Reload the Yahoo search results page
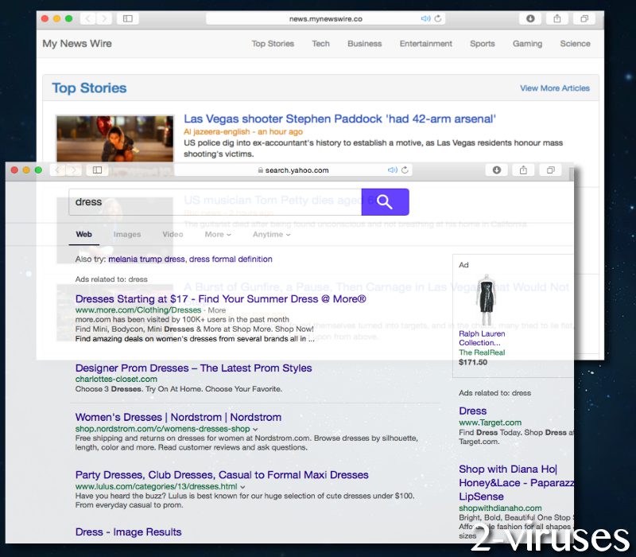Viewport: 636px width, 557px height. (x=404, y=169)
